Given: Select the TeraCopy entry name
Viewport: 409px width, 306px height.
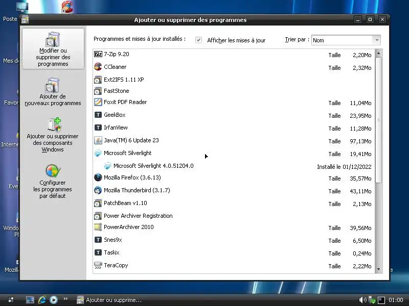Looking at the screenshot, I should coord(116,265).
